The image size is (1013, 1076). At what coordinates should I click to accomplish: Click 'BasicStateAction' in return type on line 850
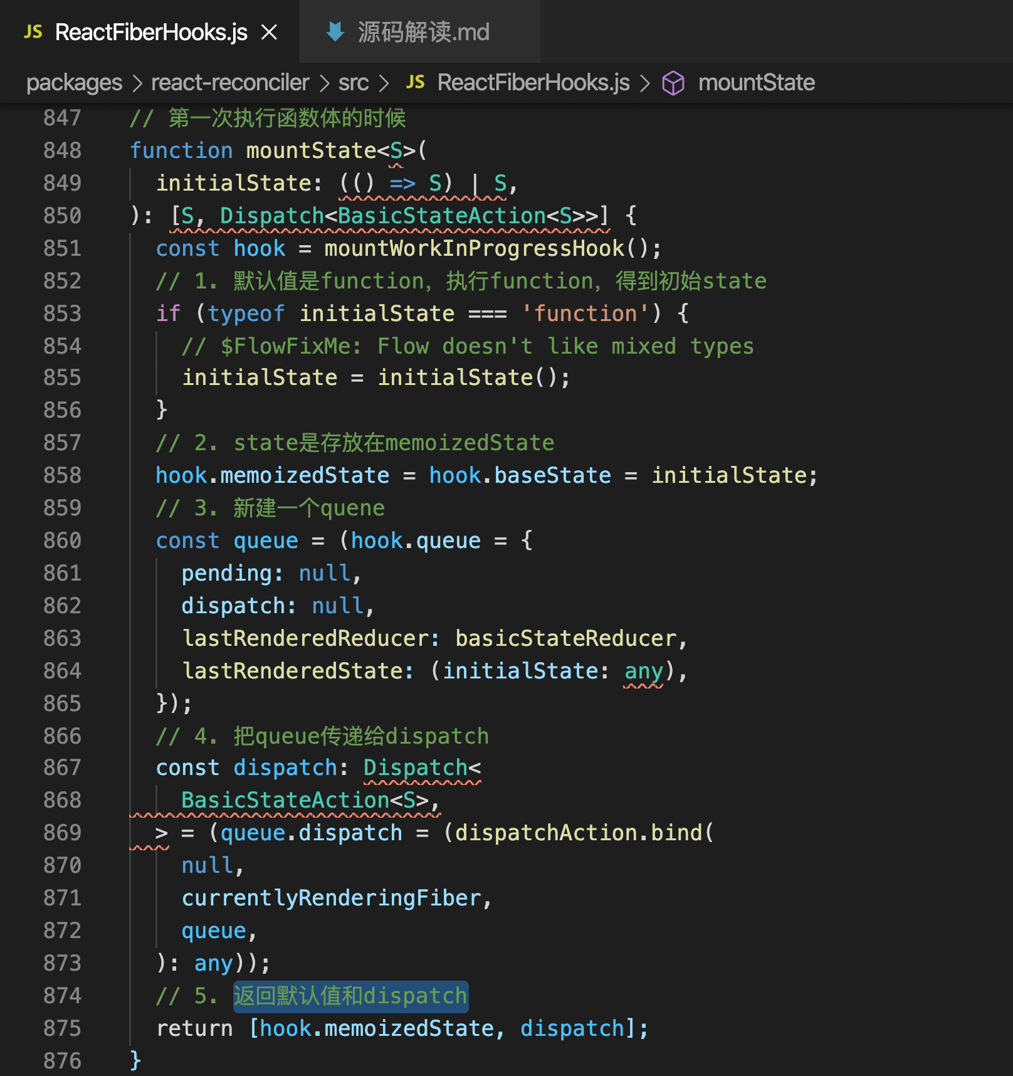(441, 216)
